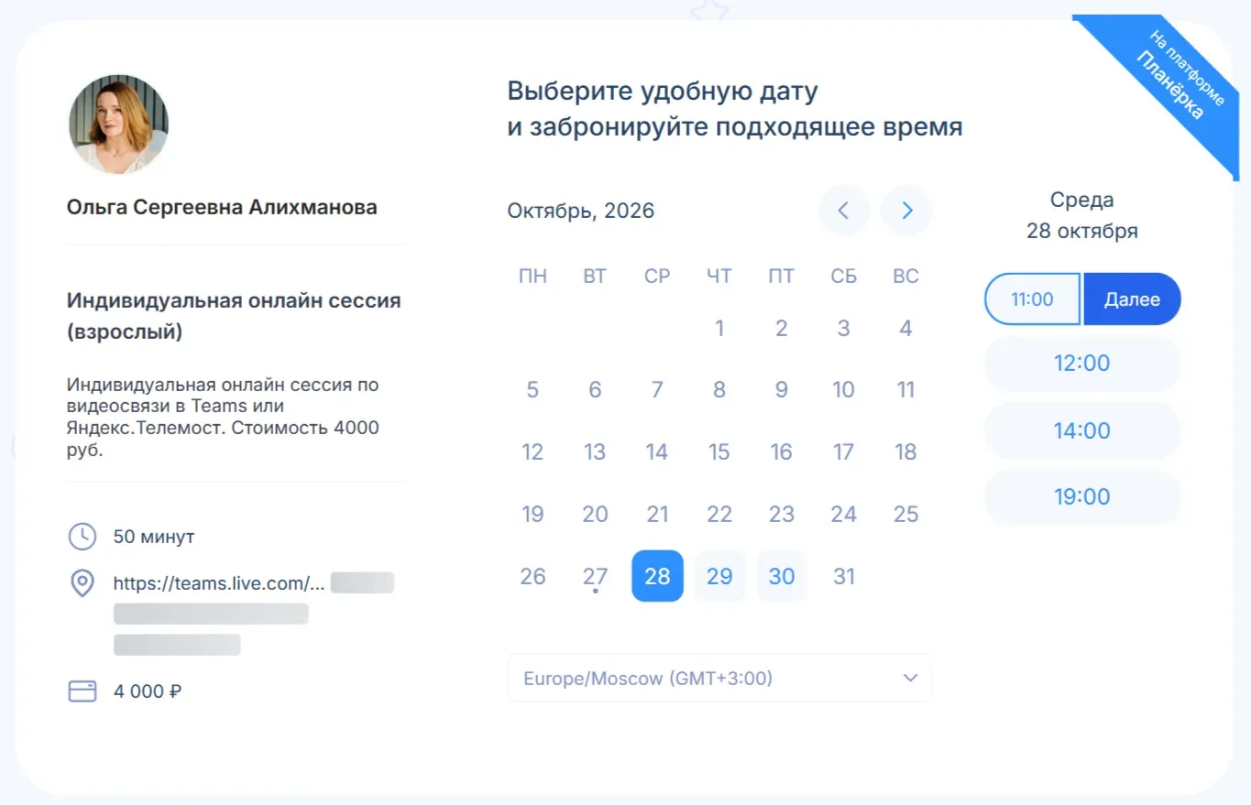Select October 29 in the calendar
The width and height of the screenshot is (1251, 805).
coord(719,576)
